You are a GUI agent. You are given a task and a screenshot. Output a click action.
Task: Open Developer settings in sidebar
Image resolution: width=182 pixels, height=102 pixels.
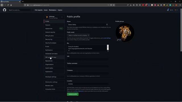click(x=54, y=77)
